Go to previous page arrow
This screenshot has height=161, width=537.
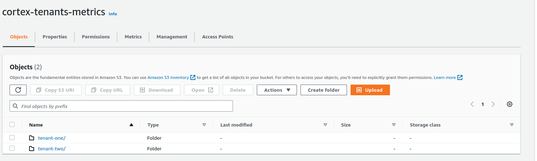[x=472, y=104]
